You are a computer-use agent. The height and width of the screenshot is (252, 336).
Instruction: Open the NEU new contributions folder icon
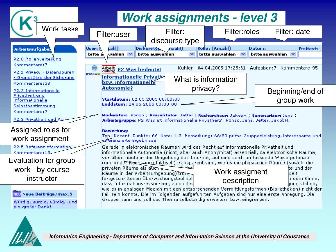pos(17,194)
